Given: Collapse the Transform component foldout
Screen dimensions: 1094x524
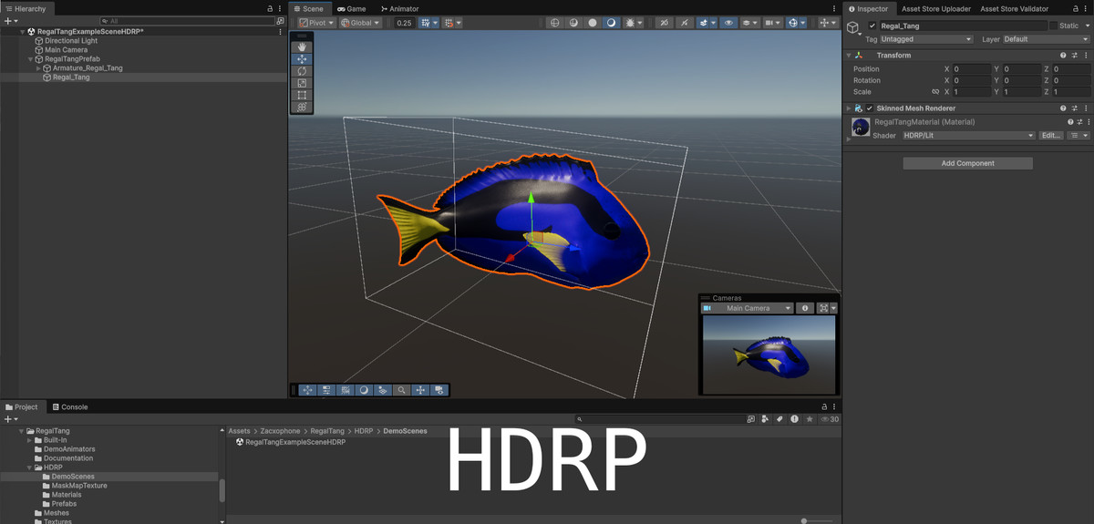Looking at the screenshot, I should (849, 56).
